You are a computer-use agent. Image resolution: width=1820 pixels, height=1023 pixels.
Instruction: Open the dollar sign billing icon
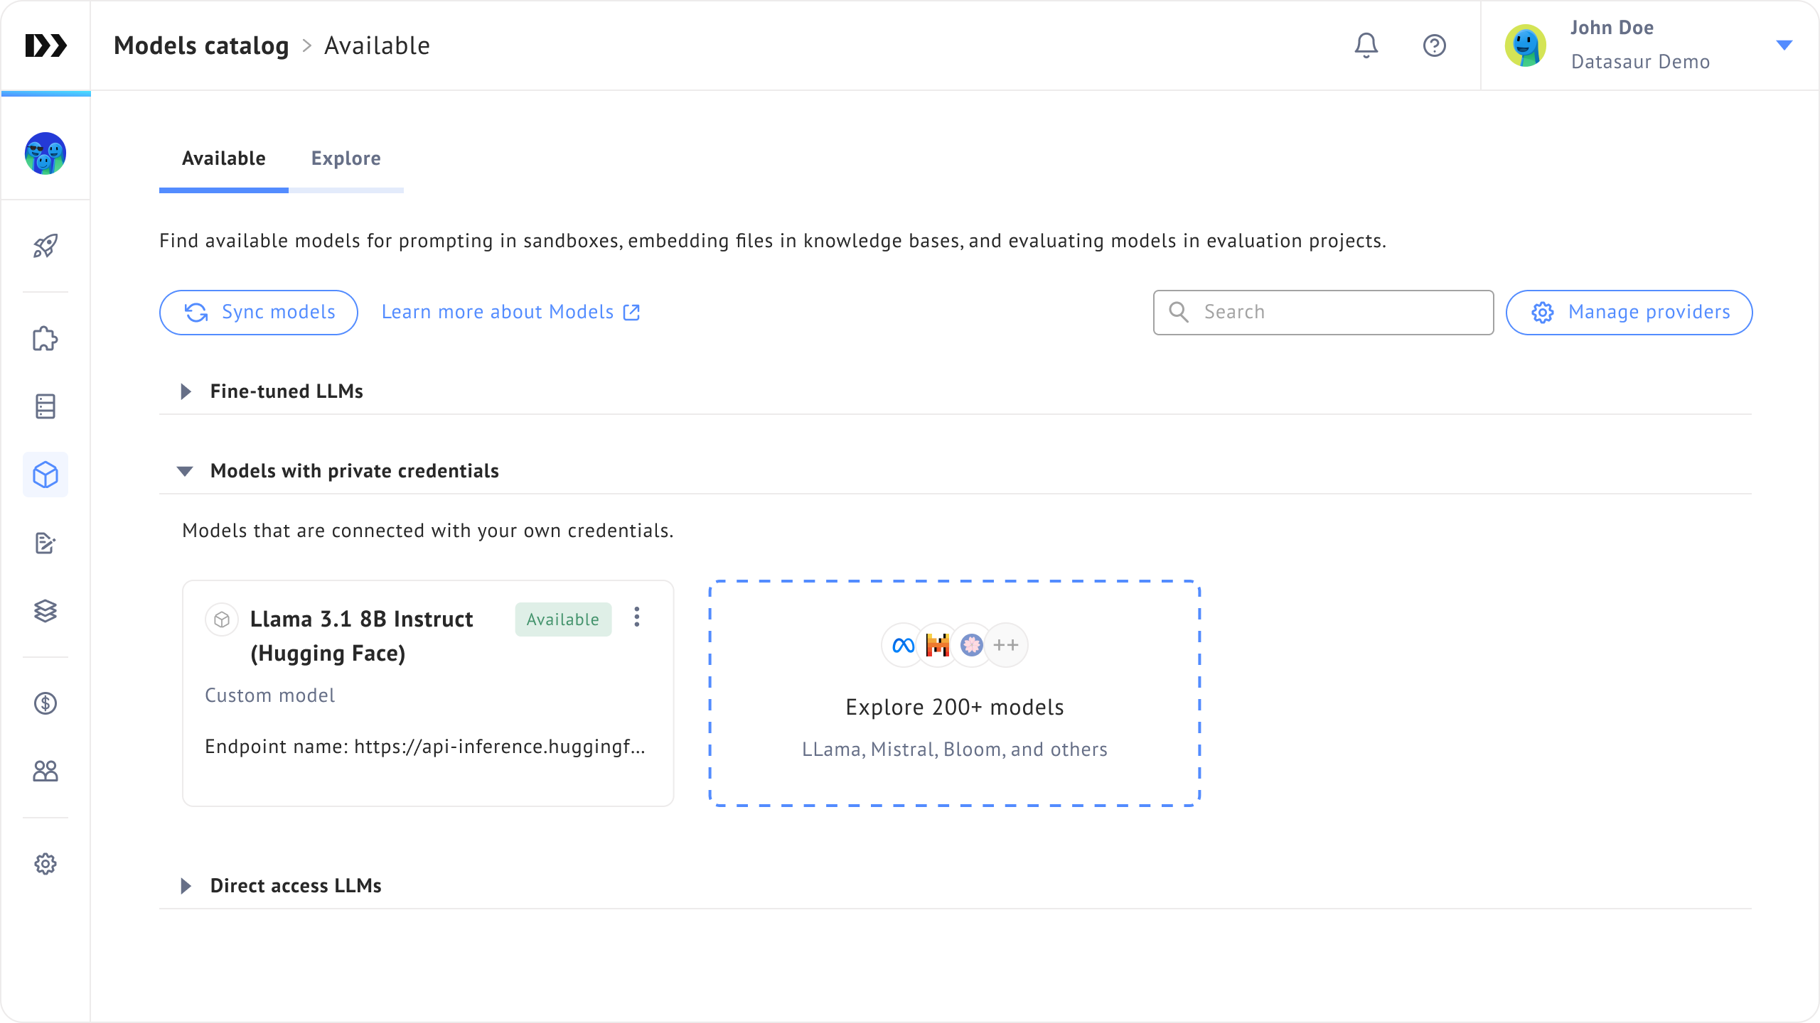(45, 703)
